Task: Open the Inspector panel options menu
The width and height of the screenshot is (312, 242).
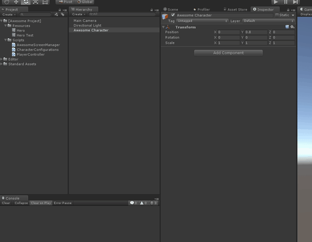Action: pos(293,10)
